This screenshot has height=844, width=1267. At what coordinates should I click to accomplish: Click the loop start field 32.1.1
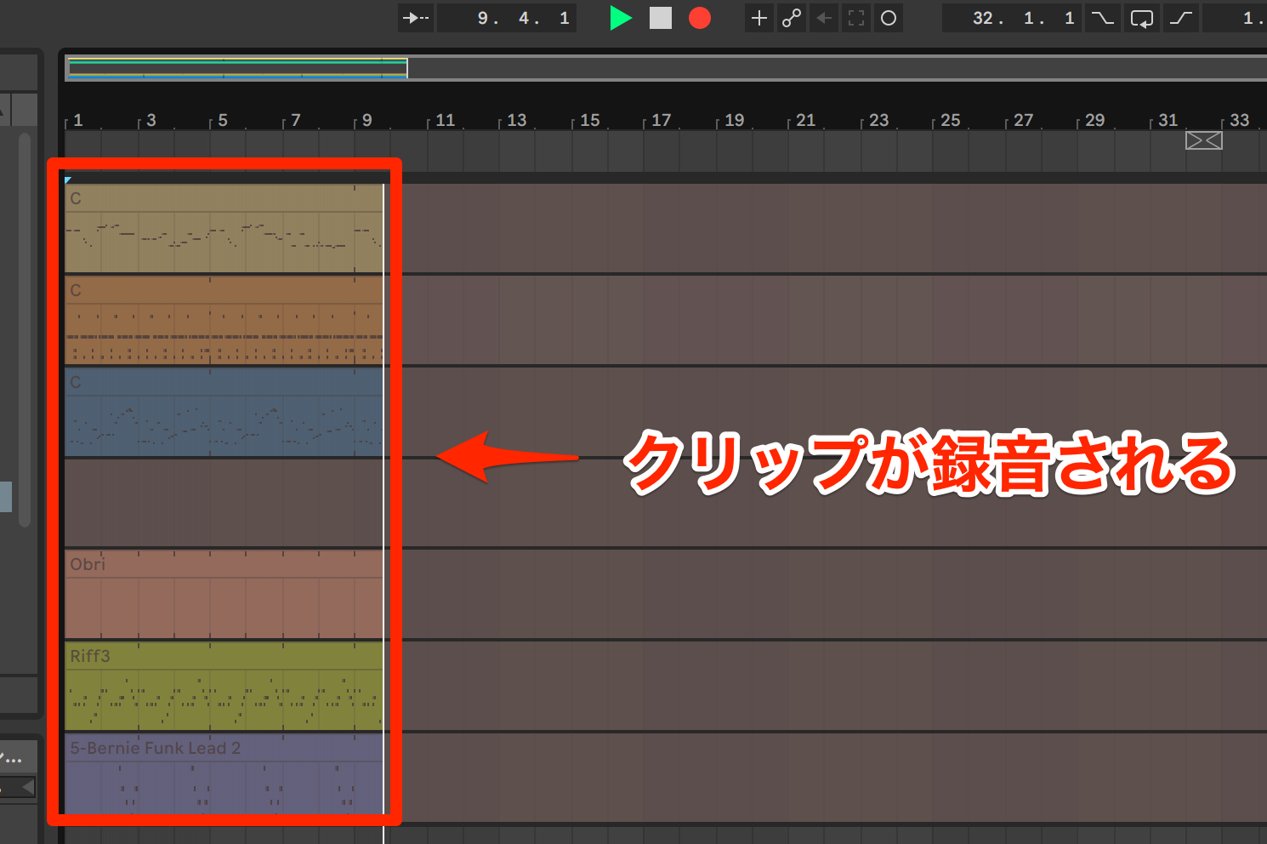pos(1012,18)
